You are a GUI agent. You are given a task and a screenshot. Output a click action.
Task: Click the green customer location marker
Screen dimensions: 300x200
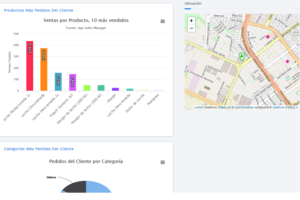pyautogui.click(x=242, y=57)
